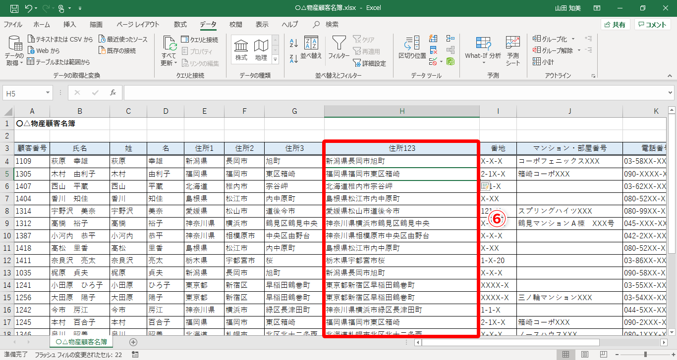Expand the data types gallery
Image resolution: width=677 pixels, height=360 pixels.
pos(276,59)
